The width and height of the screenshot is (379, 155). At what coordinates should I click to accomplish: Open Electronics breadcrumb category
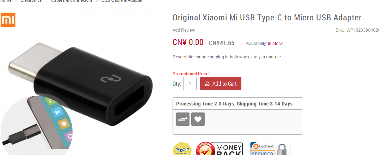pyautogui.click(x=31, y=1)
